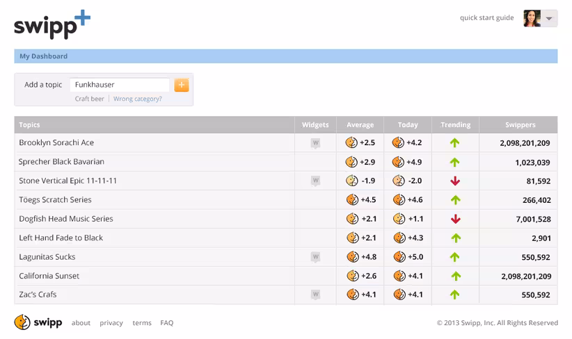The width and height of the screenshot is (572, 339).
Task: Click the today face icon for Lagunitas Sucks
Action: click(x=399, y=257)
